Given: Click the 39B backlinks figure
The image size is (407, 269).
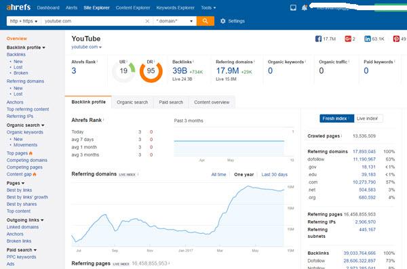Looking at the screenshot, I should pyautogui.click(x=180, y=70).
